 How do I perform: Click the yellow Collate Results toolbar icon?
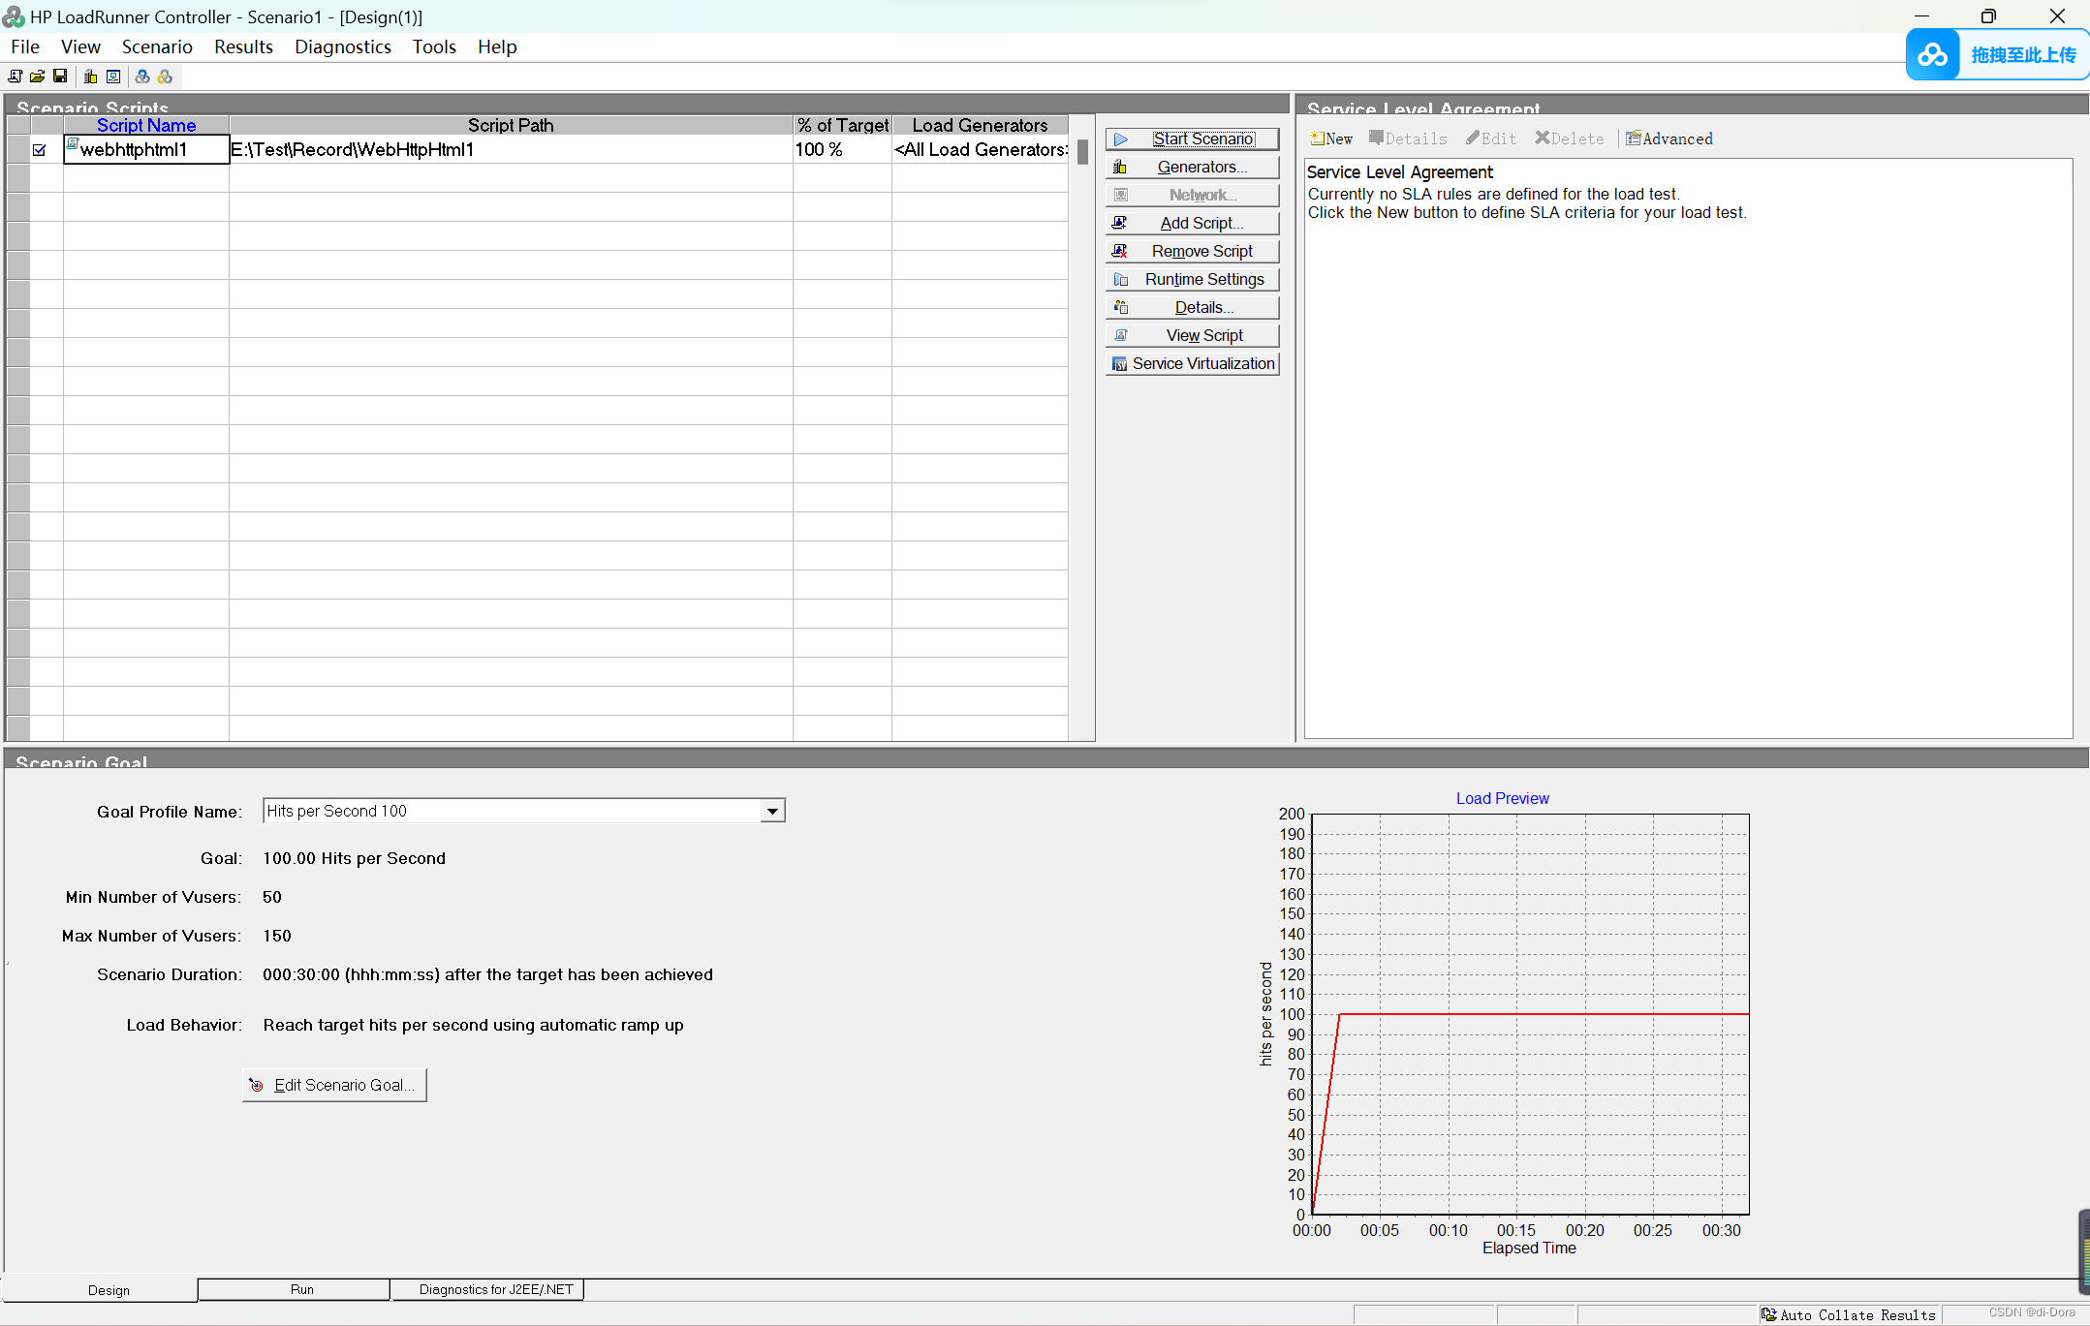[x=165, y=77]
